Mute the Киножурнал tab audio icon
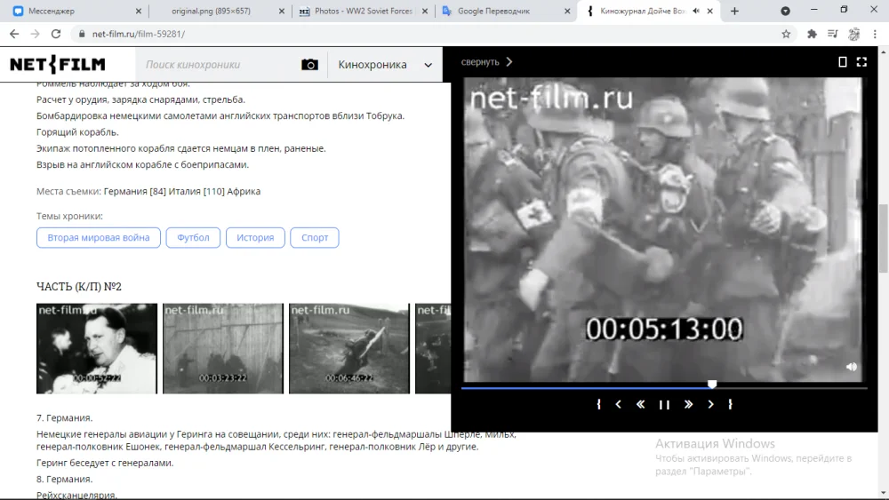 coord(696,11)
